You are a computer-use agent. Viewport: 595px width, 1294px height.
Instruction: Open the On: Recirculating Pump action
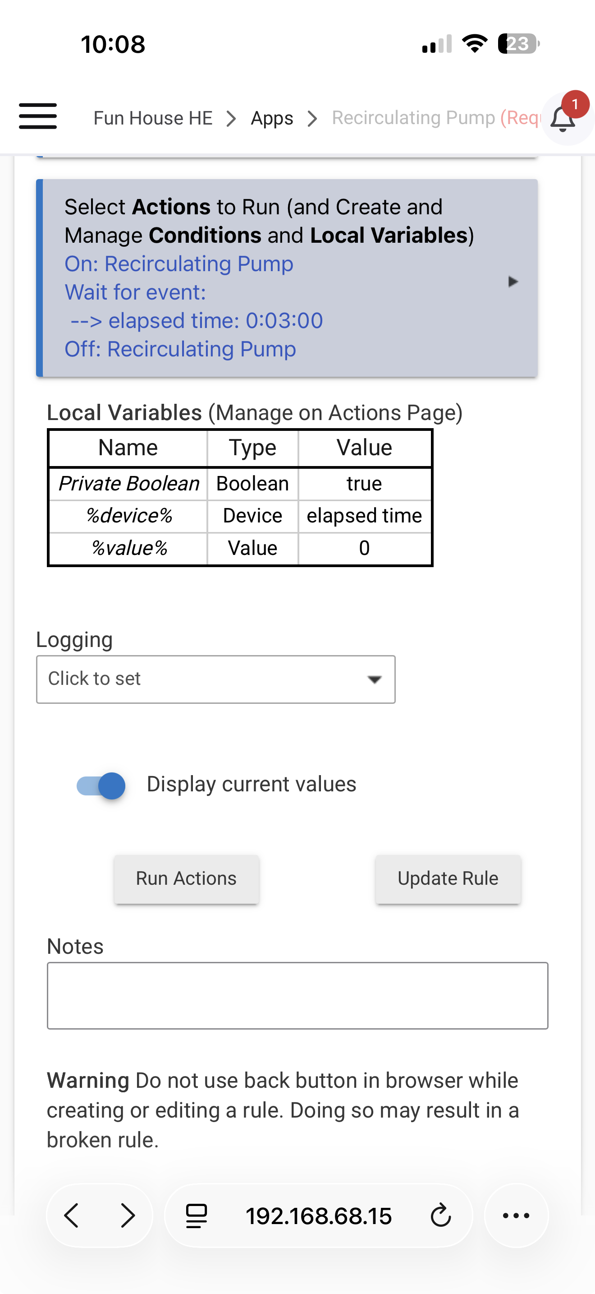(178, 264)
